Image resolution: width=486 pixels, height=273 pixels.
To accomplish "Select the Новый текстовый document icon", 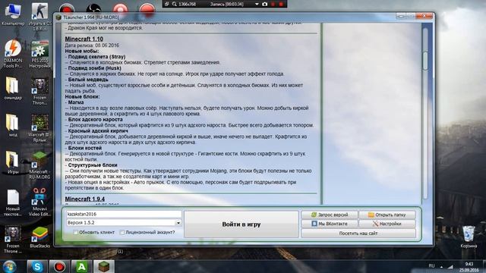I will tap(13, 202).
